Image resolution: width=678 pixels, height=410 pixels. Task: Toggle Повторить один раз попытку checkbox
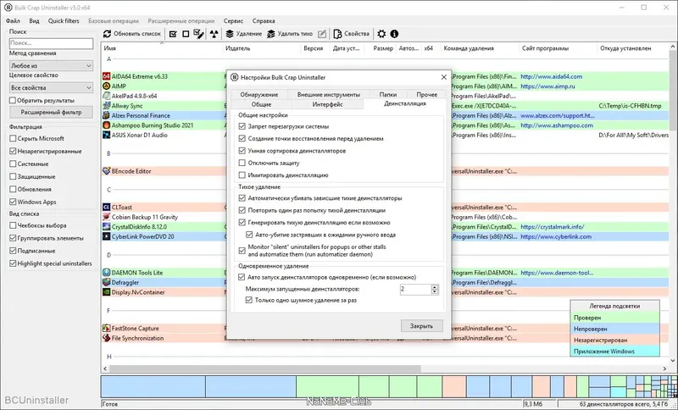pos(242,210)
